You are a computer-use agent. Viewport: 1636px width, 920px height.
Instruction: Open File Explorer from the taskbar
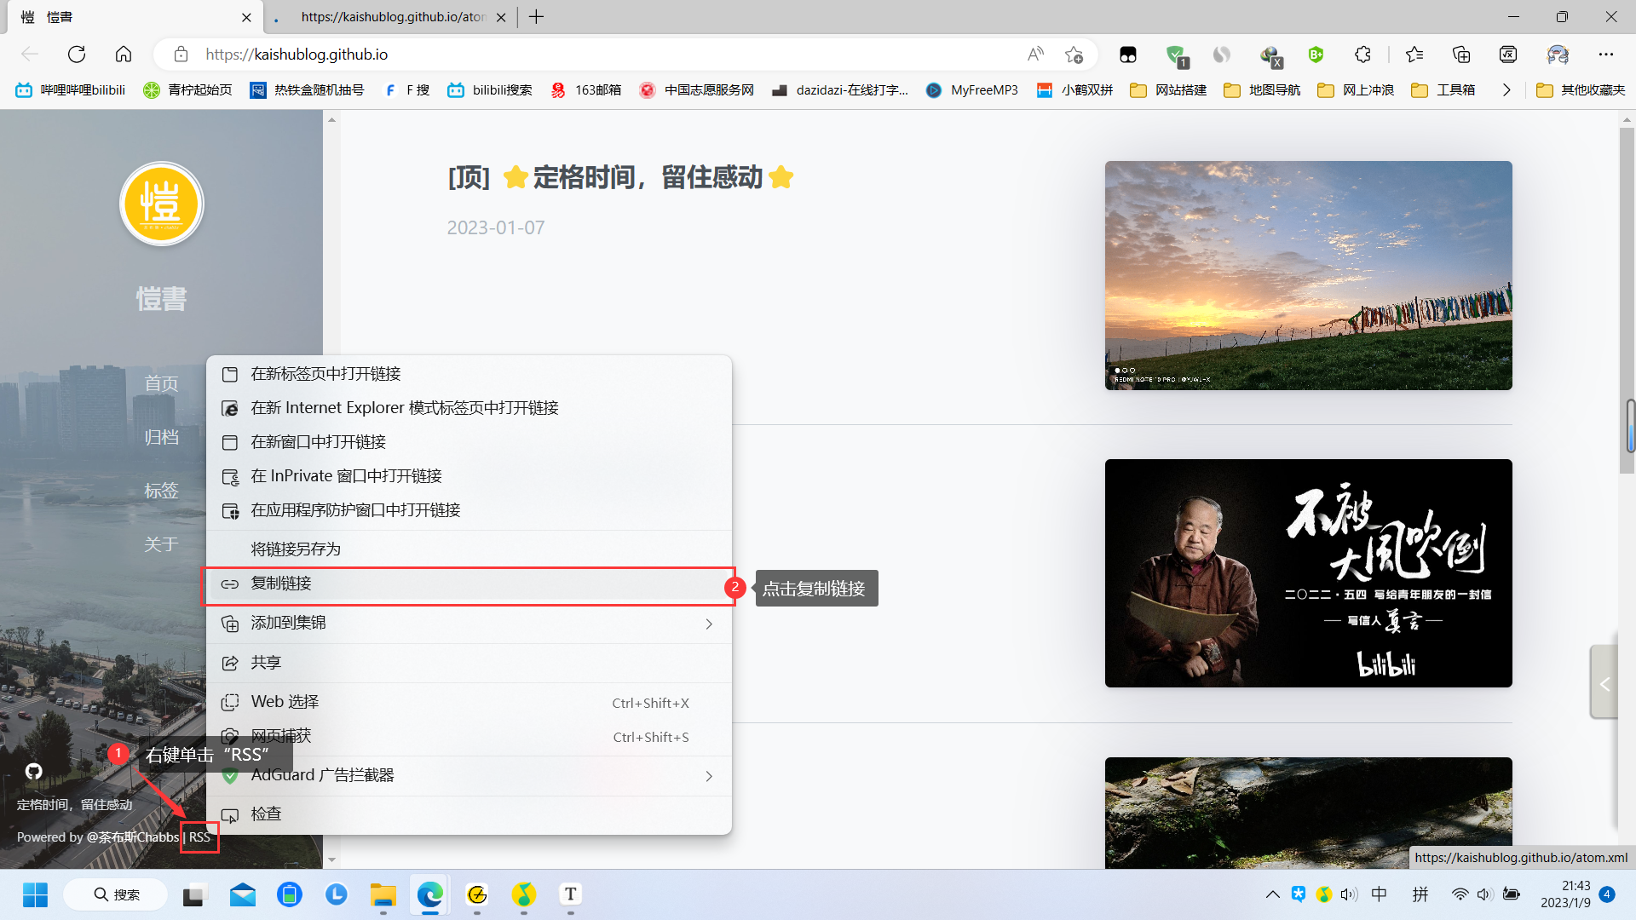coord(383,894)
